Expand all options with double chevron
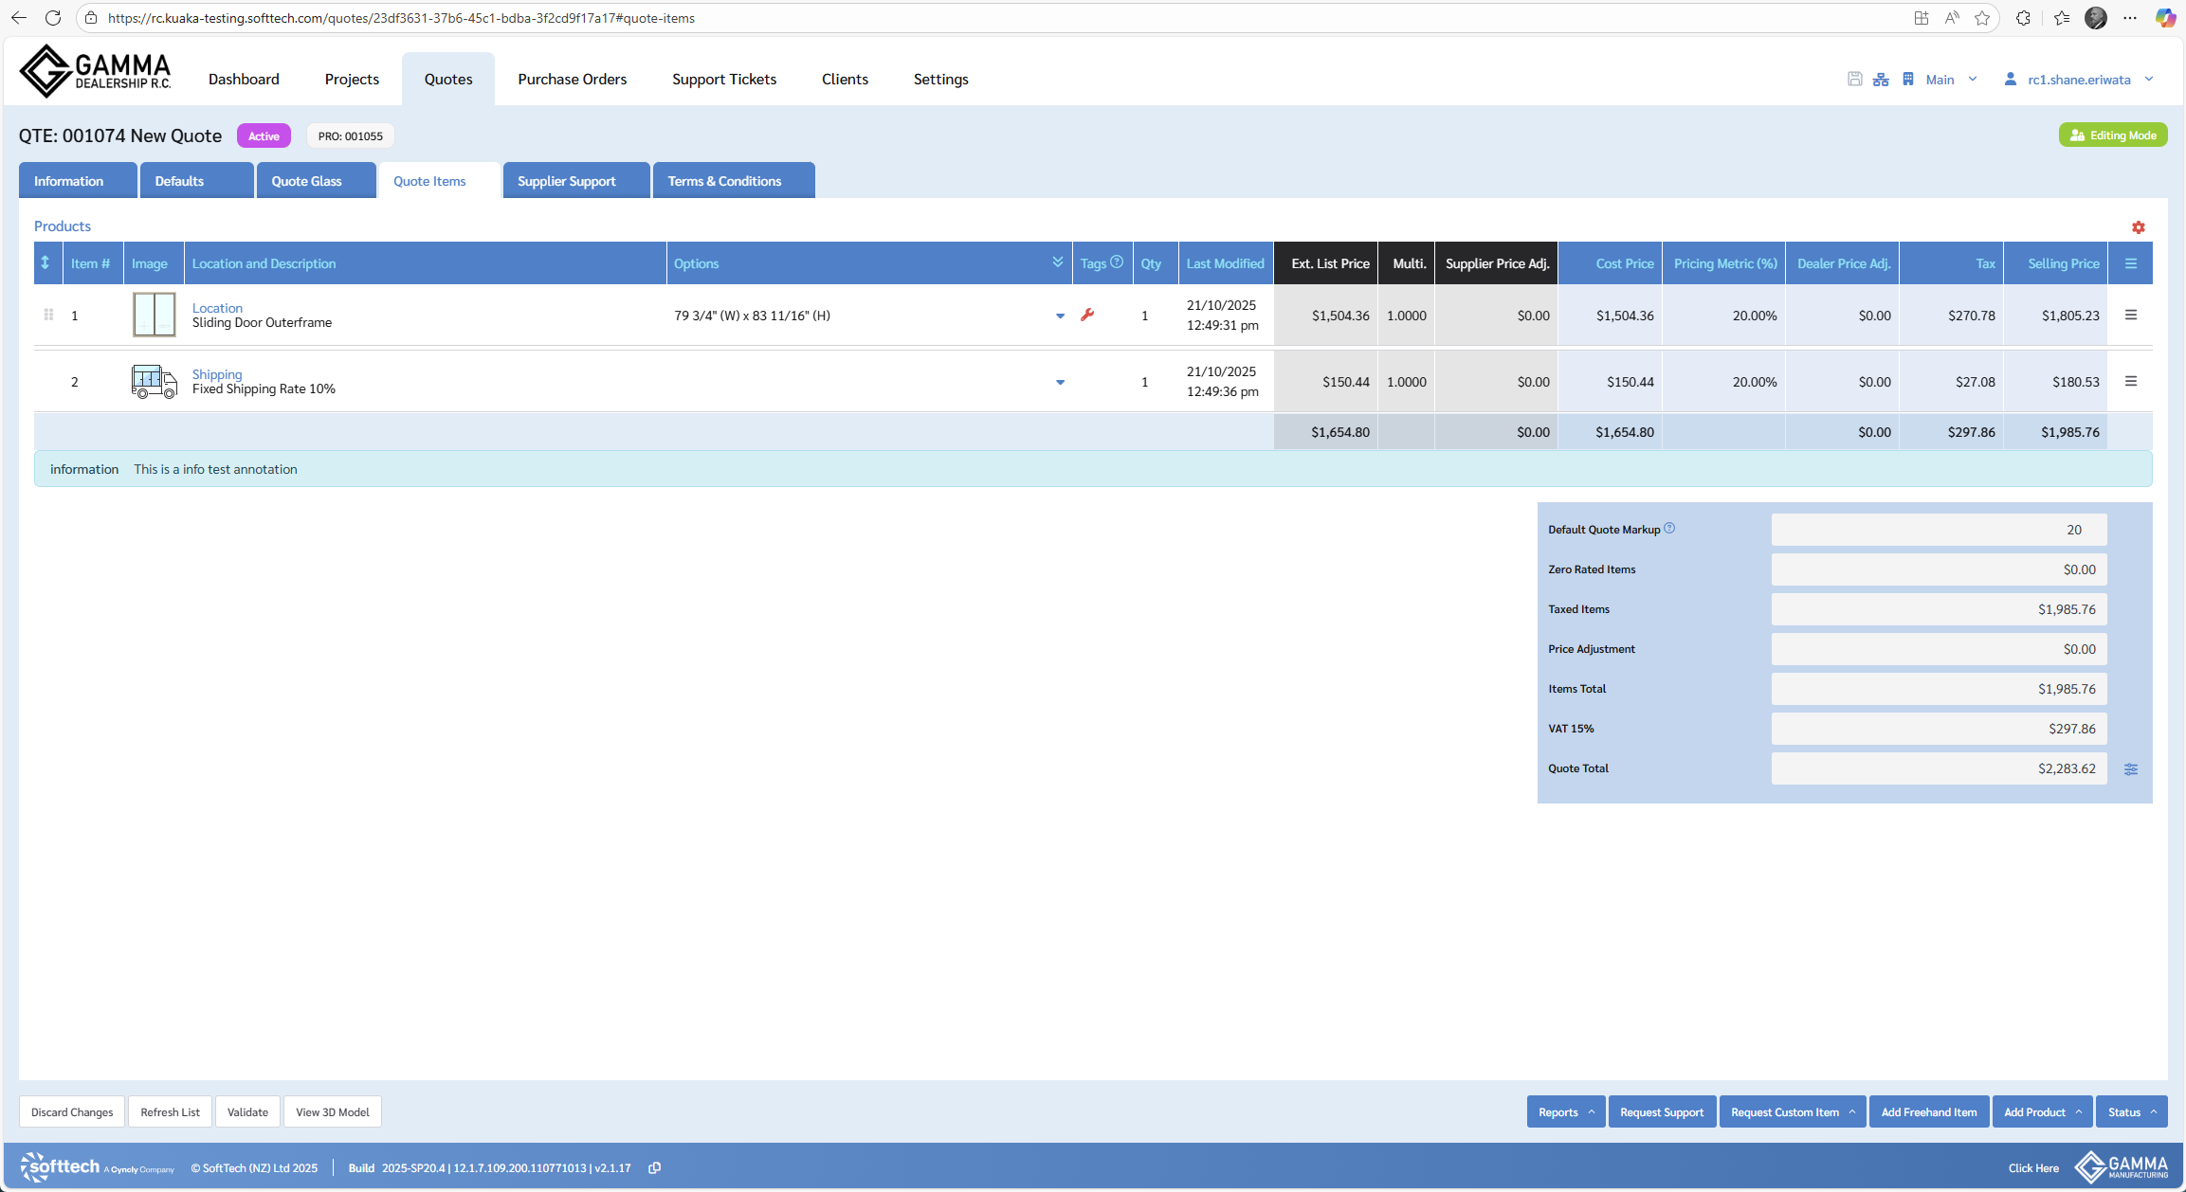This screenshot has height=1192, width=2186. [1057, 262]
